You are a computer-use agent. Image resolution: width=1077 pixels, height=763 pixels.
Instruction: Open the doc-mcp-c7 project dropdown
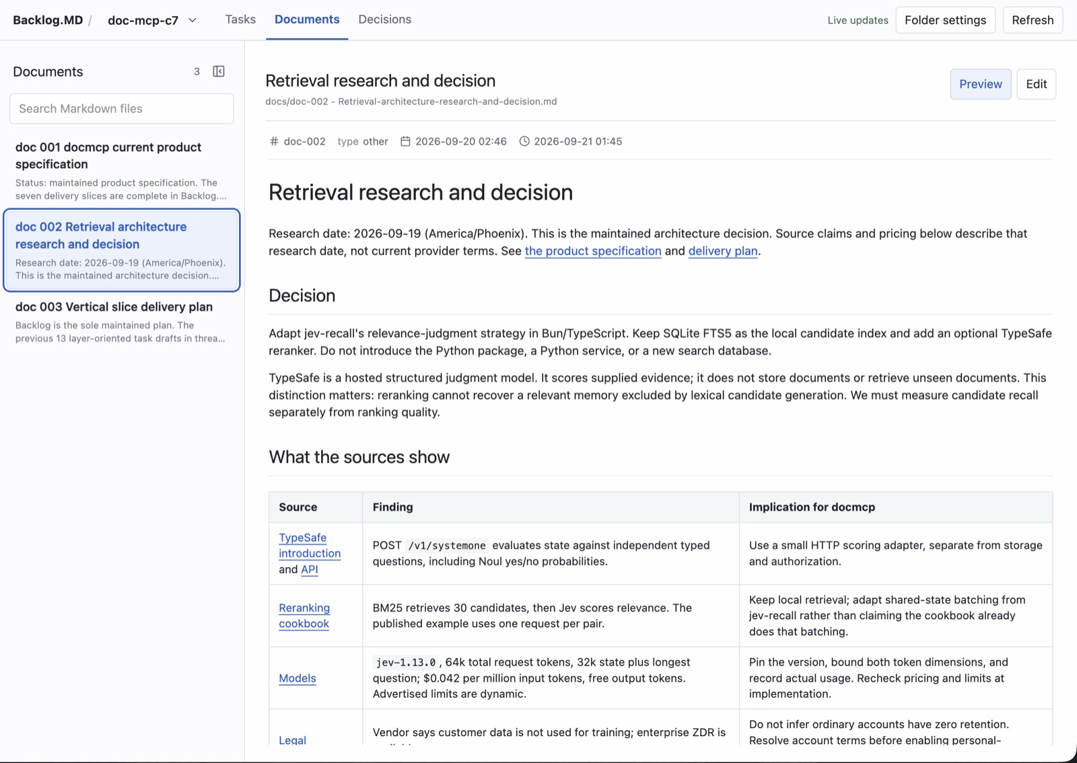click(152, 20)
